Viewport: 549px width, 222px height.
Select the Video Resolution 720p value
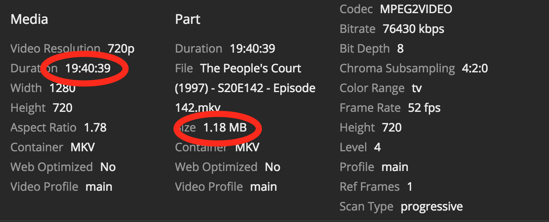pos(121,49)
